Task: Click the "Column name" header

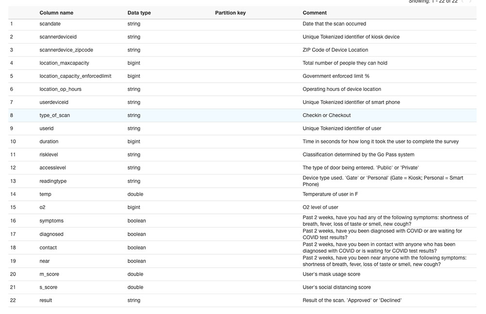Action: (x=56, y=13)
